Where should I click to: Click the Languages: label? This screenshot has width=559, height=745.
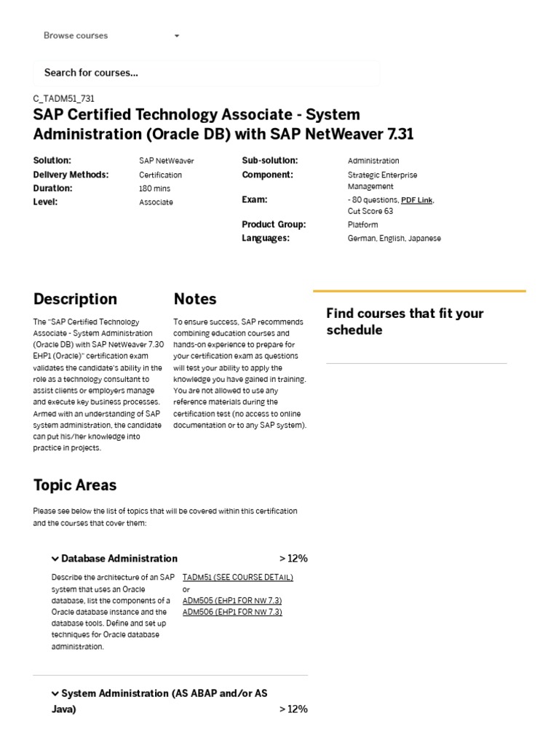click(266, 239)
